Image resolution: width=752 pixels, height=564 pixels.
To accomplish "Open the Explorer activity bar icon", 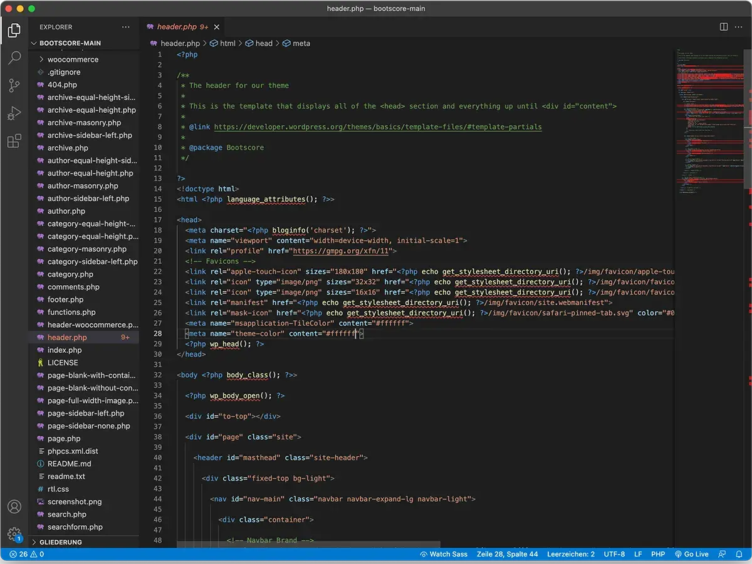I will tap(14, 30).
